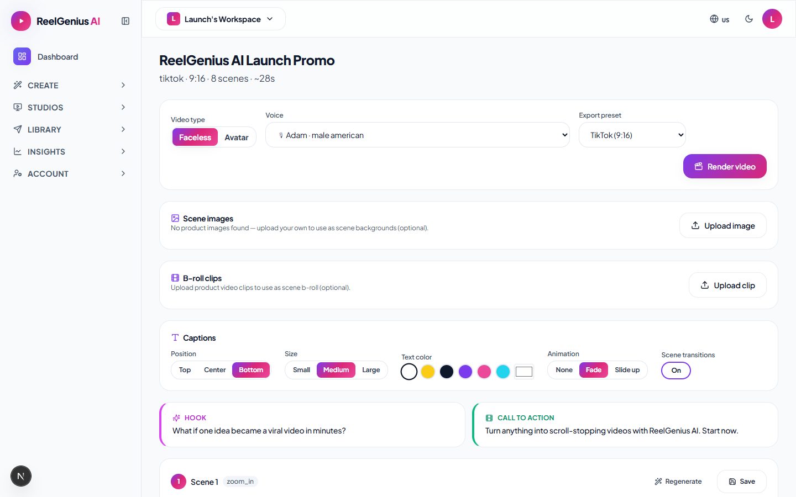The height and width of the screenshot is (497, 796).
Task: Click the CALL TO ACTION film icon
Action: pos(489,418)
